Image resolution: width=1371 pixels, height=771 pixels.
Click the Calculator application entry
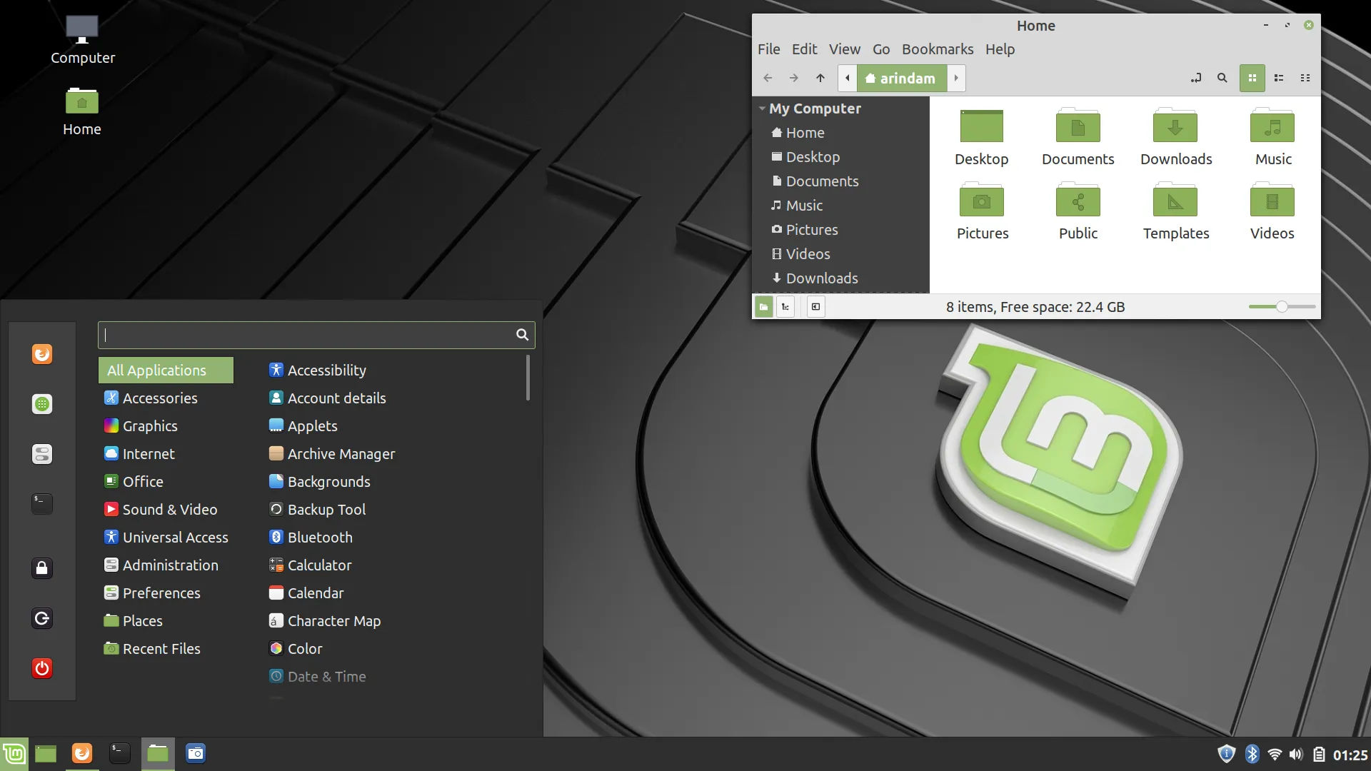(319, 565)
